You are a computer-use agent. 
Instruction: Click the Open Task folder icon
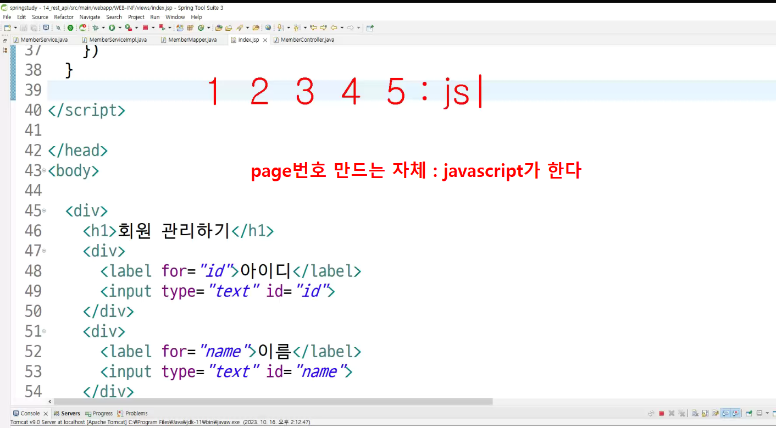pos(228,27)
